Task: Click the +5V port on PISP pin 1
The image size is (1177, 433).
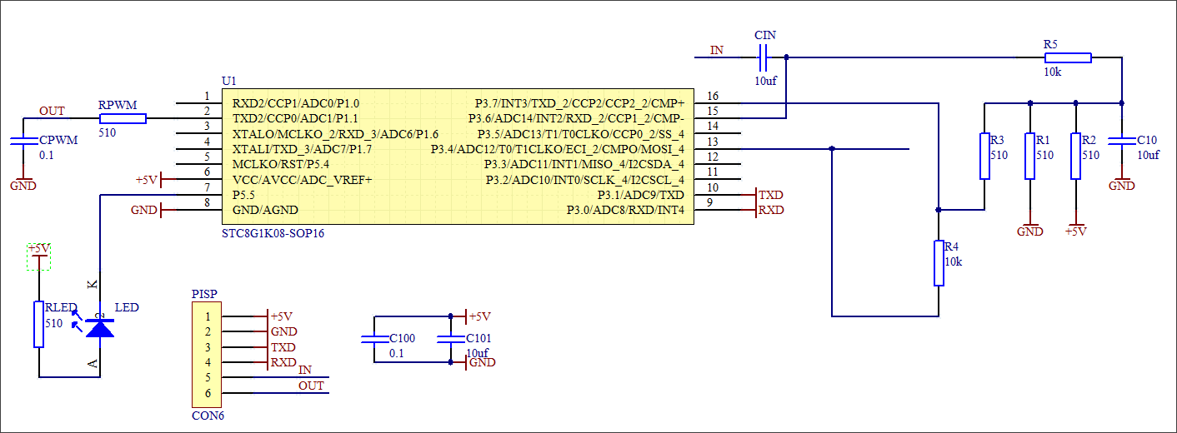Action: tap(280, 316)
